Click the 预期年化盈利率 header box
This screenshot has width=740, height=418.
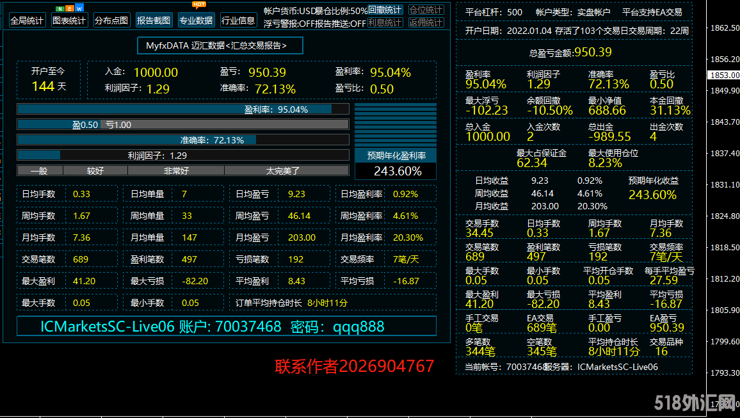(x=396, y=156)
